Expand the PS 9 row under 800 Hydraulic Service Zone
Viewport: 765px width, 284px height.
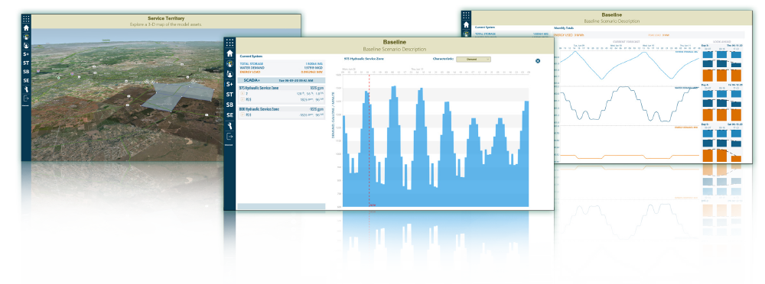243,115
